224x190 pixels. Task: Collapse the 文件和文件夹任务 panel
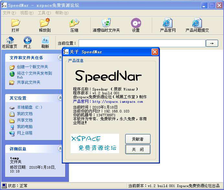click(60, 57)
